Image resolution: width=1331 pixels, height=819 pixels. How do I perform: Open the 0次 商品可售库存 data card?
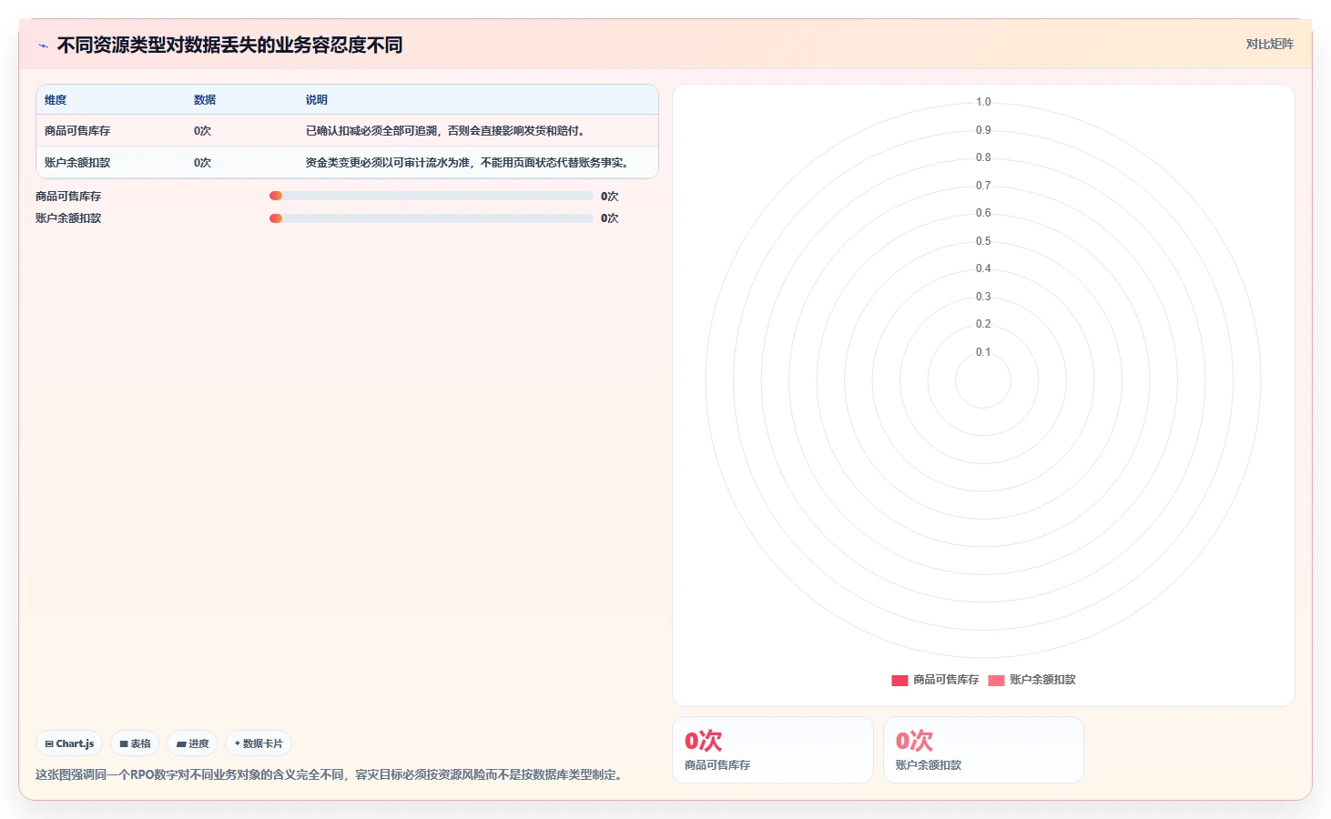click(x=773, y=750)
